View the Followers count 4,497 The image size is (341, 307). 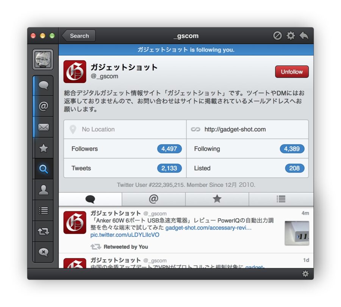tap(169, 149)
